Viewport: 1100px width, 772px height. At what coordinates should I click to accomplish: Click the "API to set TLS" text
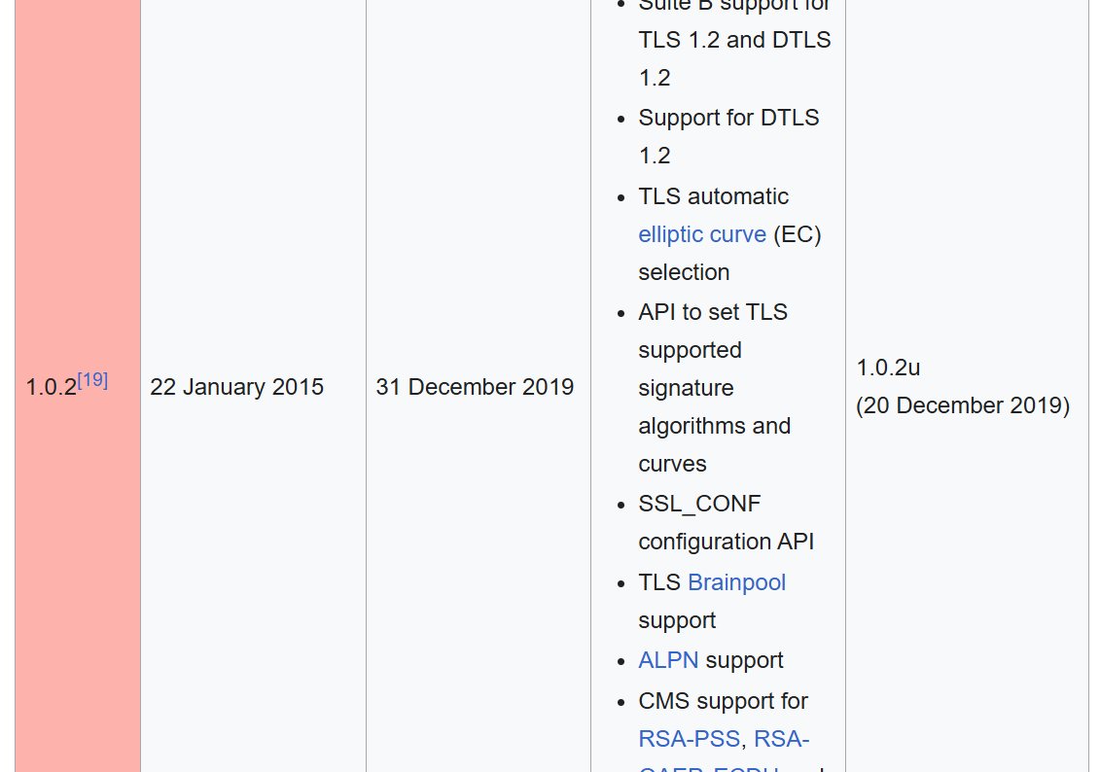pos(713,312)
